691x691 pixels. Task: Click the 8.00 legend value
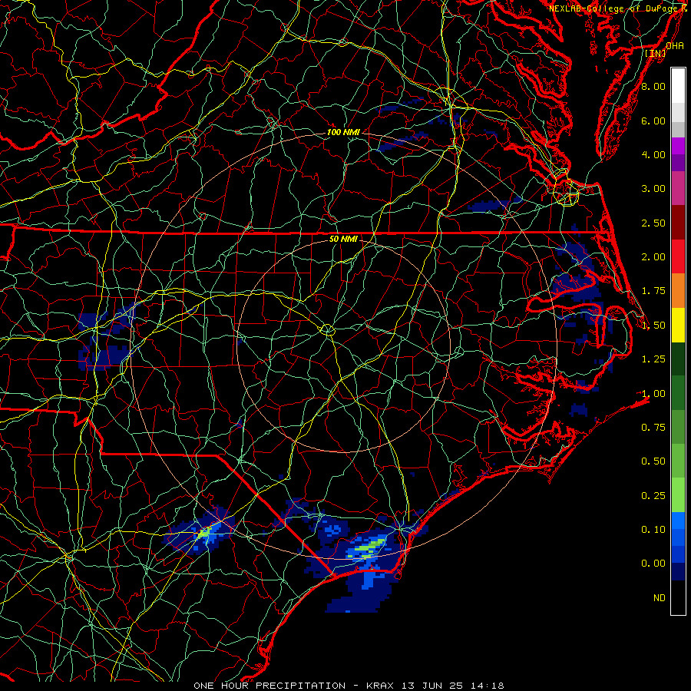click(x=653, y=86)
